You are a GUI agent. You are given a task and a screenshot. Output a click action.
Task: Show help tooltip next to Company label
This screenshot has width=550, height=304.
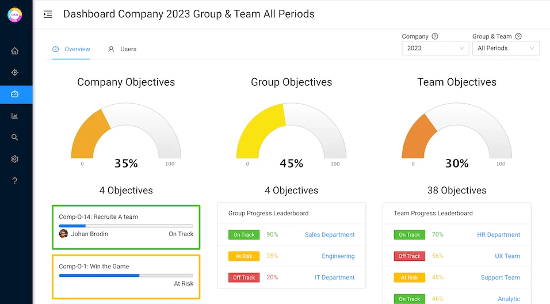(x=435, y=36)
